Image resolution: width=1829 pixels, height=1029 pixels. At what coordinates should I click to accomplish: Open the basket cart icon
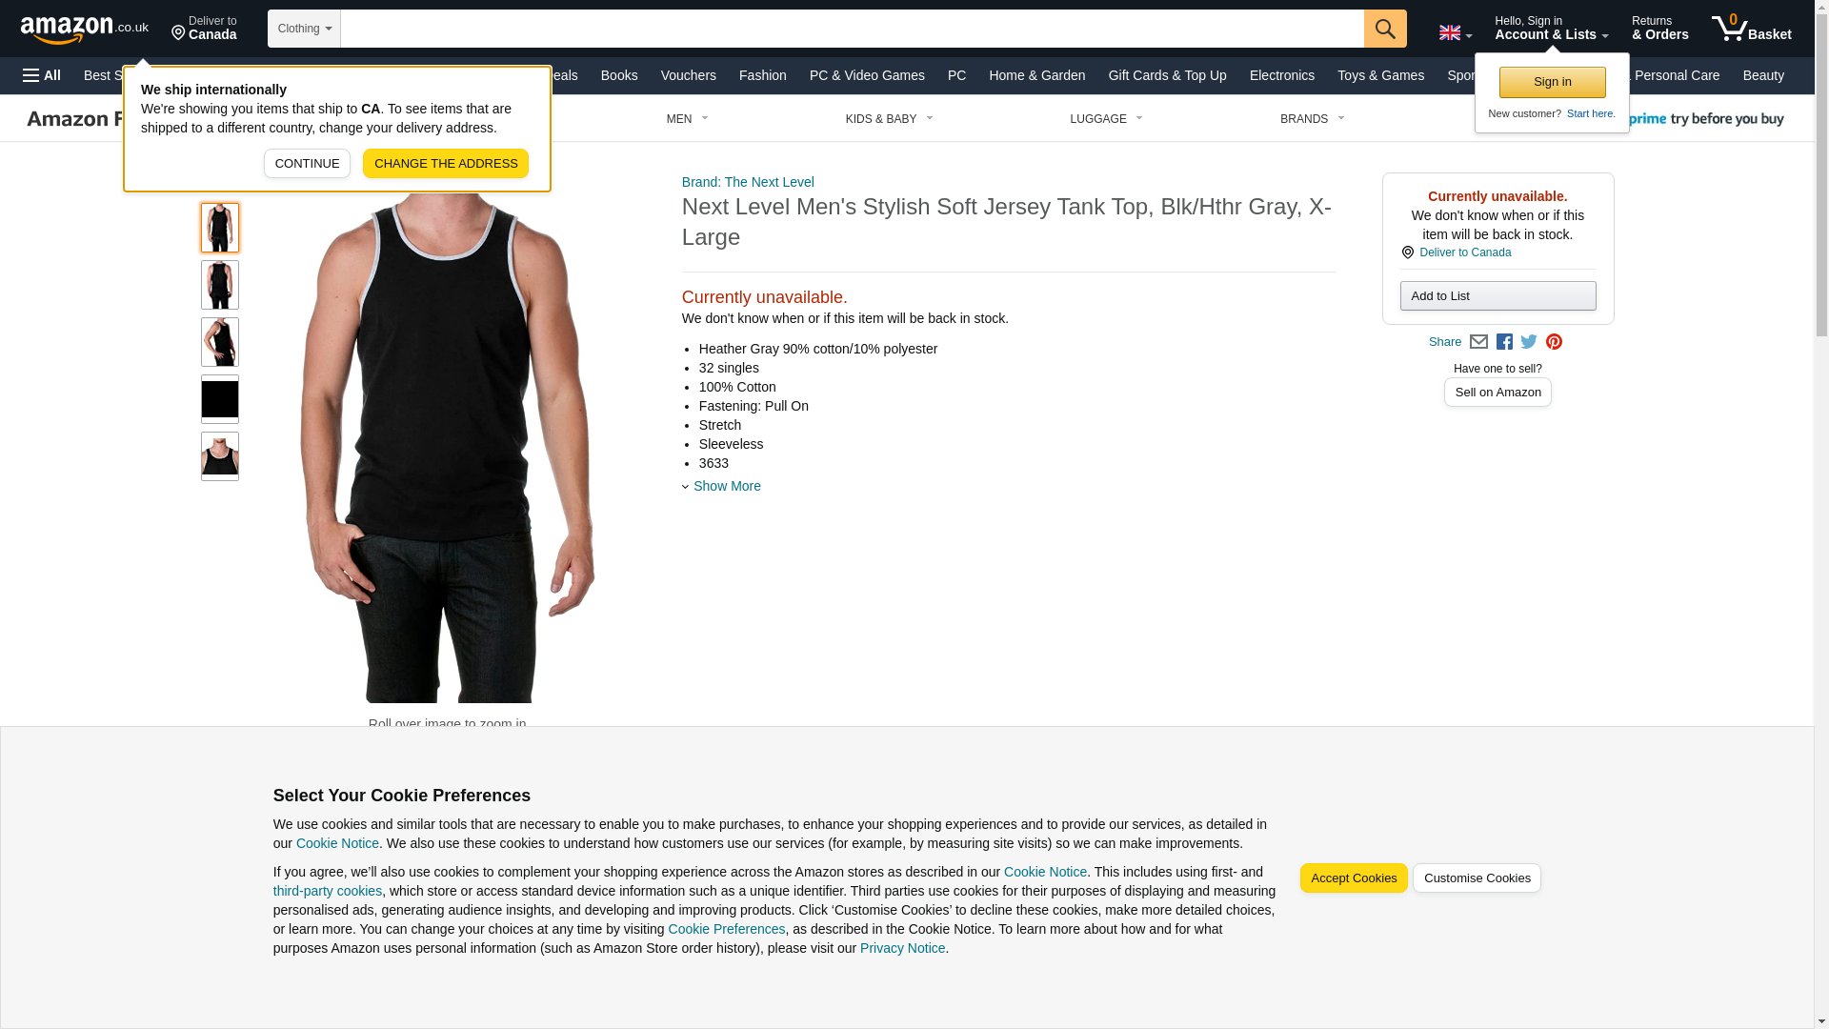[x=1751, y=29]
